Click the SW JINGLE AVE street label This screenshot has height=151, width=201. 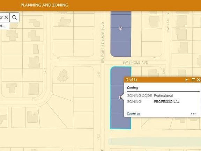[x=135, y=63]
